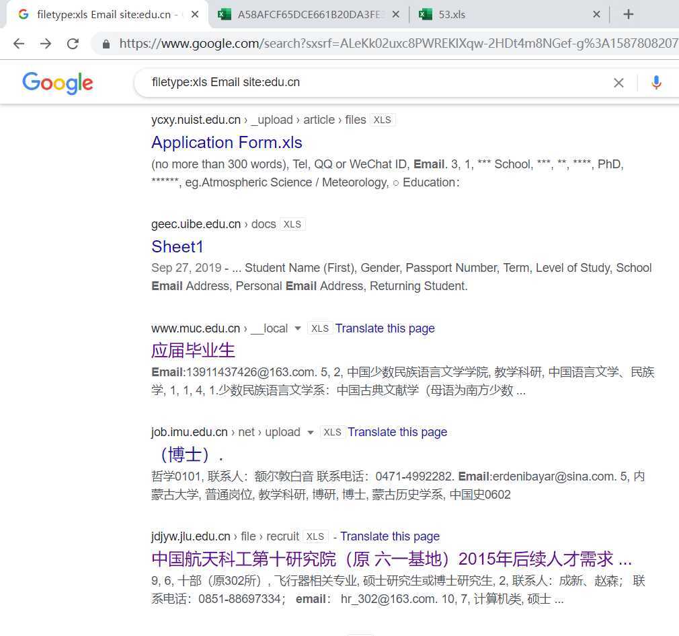679x636 pixels.
Task: Go forward using the browser forward arrow
Action: [46, 43]
